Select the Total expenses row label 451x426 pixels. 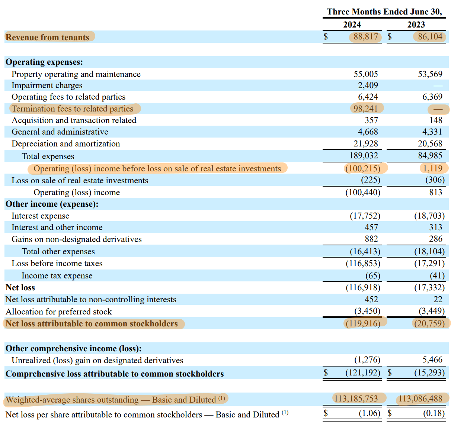pos(48,156)
